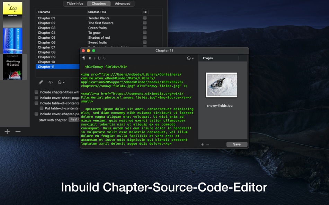Tick the checkbox for Chapter 06 row

(x=145, y=42)
